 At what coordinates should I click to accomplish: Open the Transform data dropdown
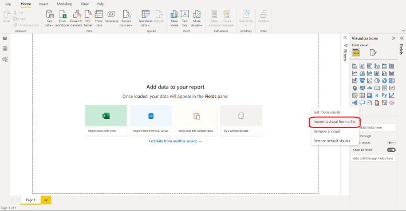(145, 19)
